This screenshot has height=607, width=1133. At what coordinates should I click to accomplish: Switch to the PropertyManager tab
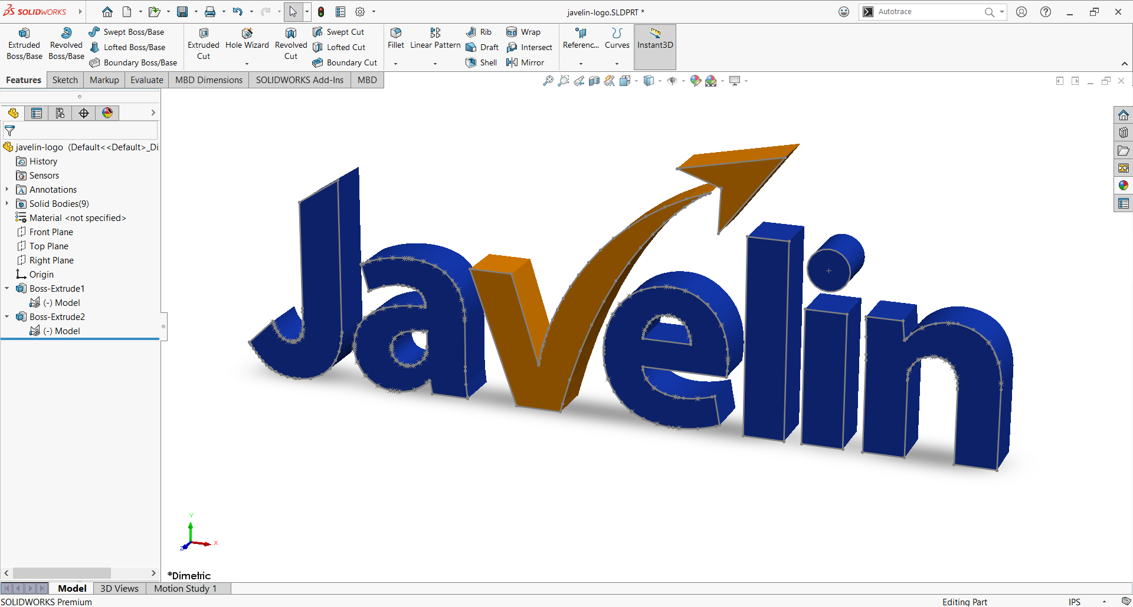37,113
